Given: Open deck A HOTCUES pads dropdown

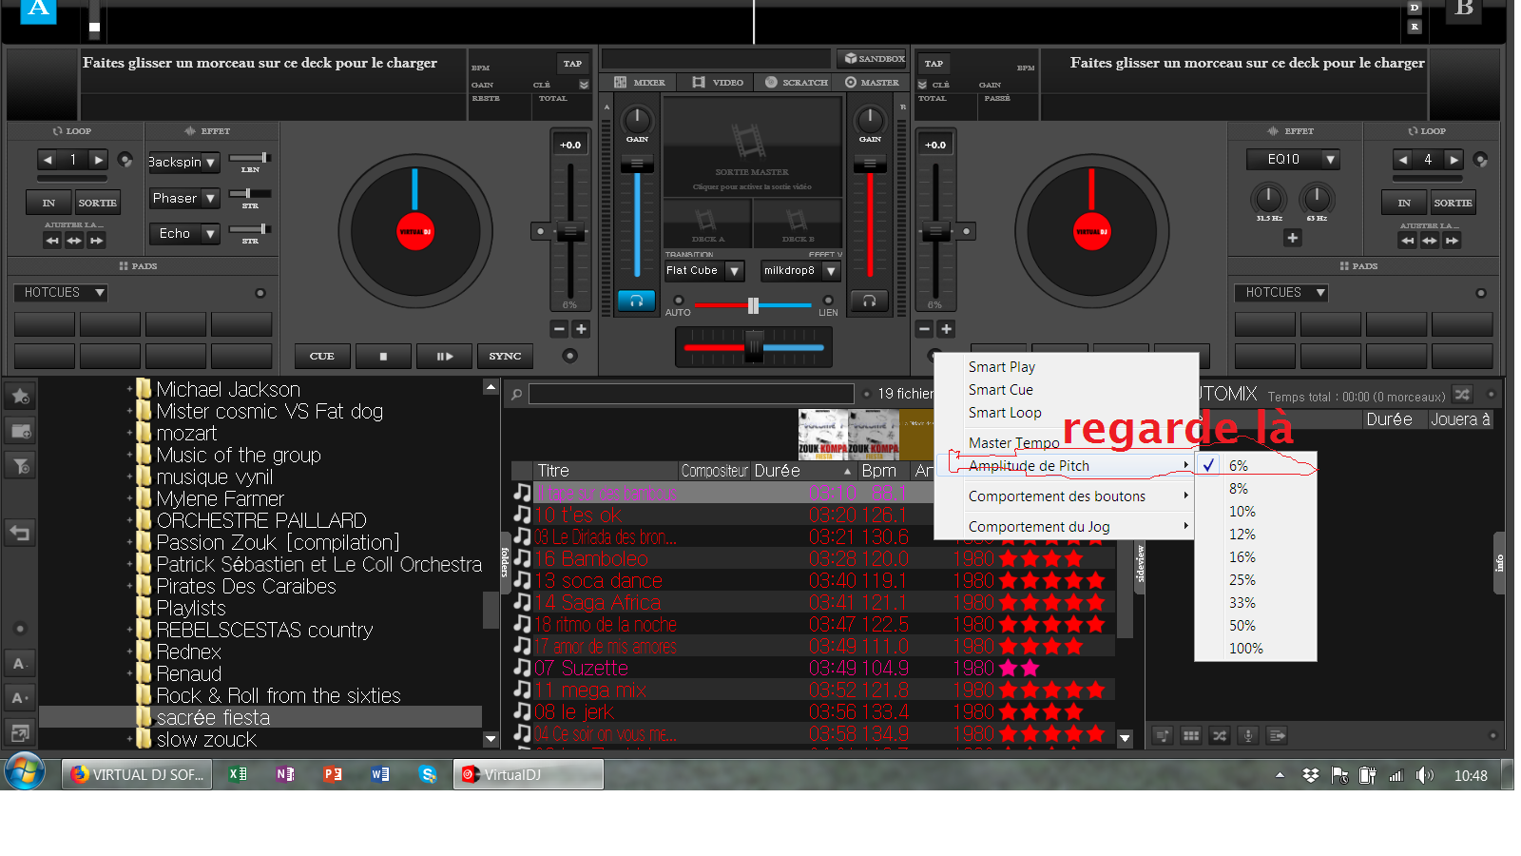Looking at the screenshot, I should click(x=61, y=293).
